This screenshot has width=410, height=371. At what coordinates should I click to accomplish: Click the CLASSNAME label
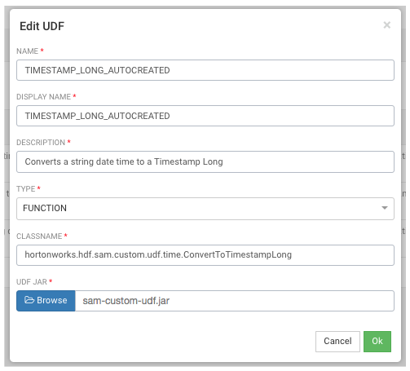pyautogui.click(x=39, y=236)
